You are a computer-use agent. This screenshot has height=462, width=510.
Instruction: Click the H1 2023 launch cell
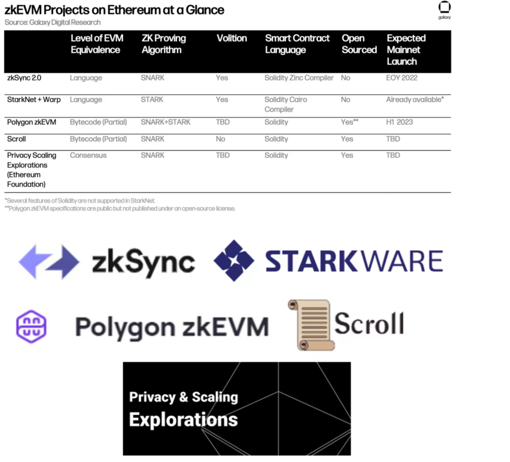pos(399,123)
